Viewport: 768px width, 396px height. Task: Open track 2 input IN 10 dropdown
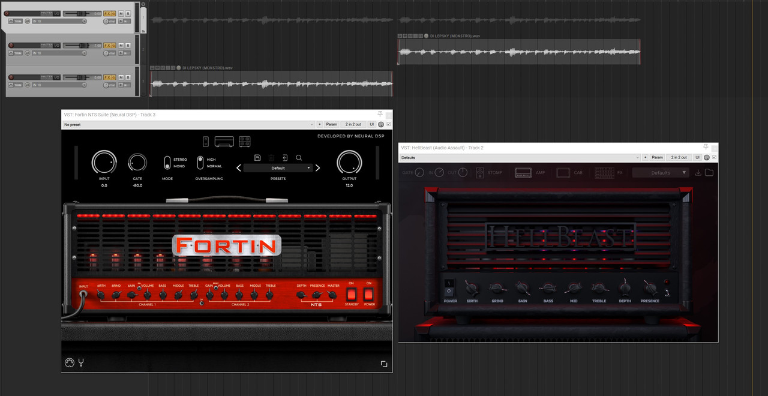pyautogui.click(x=59, y=53)
